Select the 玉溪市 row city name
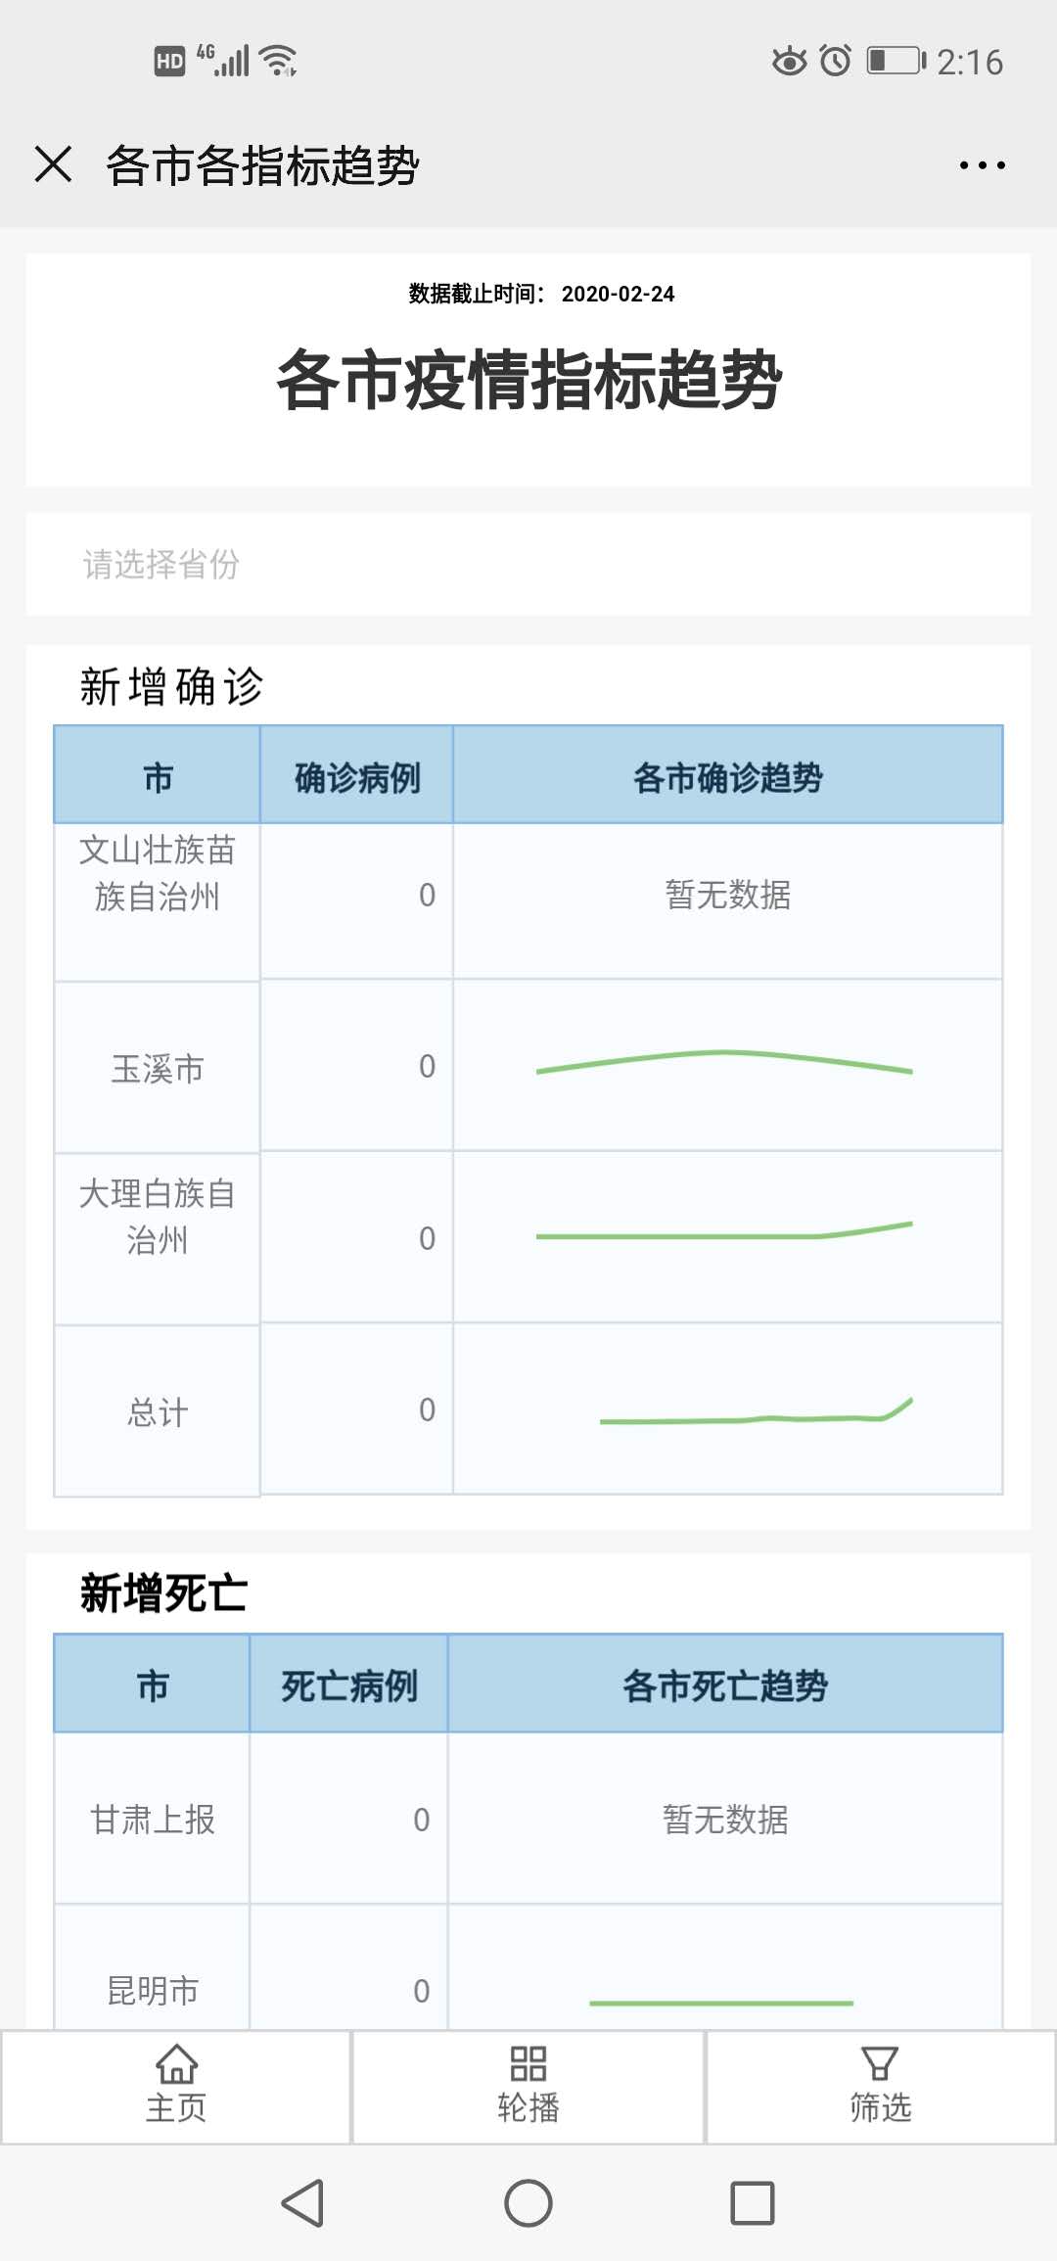The width and height of the screenshot is (1057, 2261). coord(158,1069)
